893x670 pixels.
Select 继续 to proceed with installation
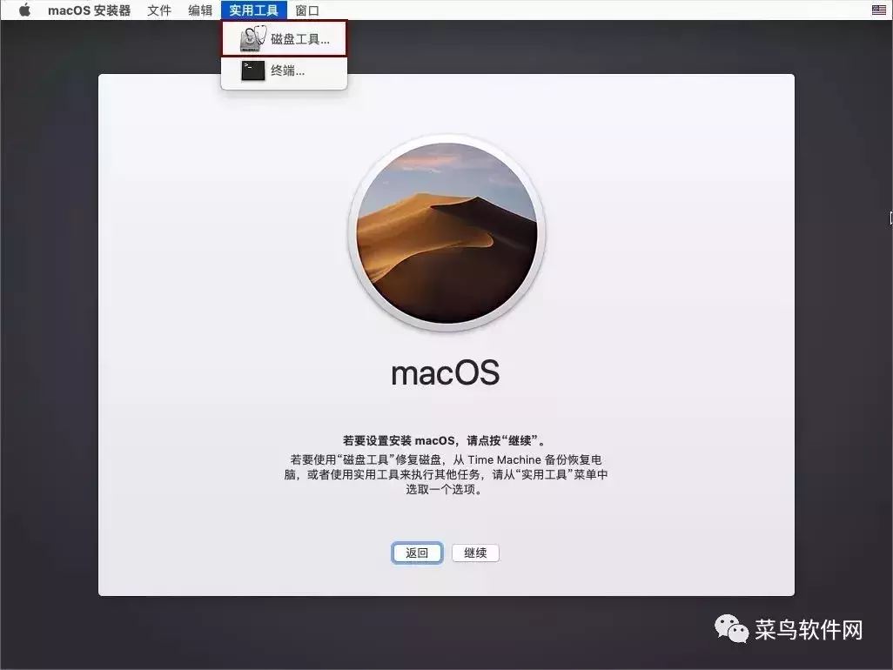pyautogui.click(x=474, y=553)
